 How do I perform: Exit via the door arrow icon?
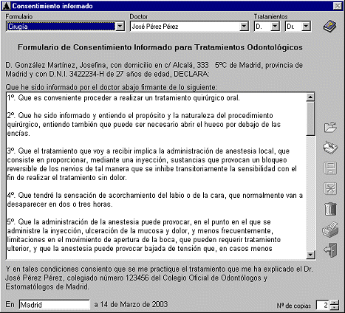tap(330, 250)
